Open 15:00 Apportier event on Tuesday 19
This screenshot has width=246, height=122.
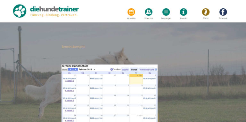tap(96, 108)
